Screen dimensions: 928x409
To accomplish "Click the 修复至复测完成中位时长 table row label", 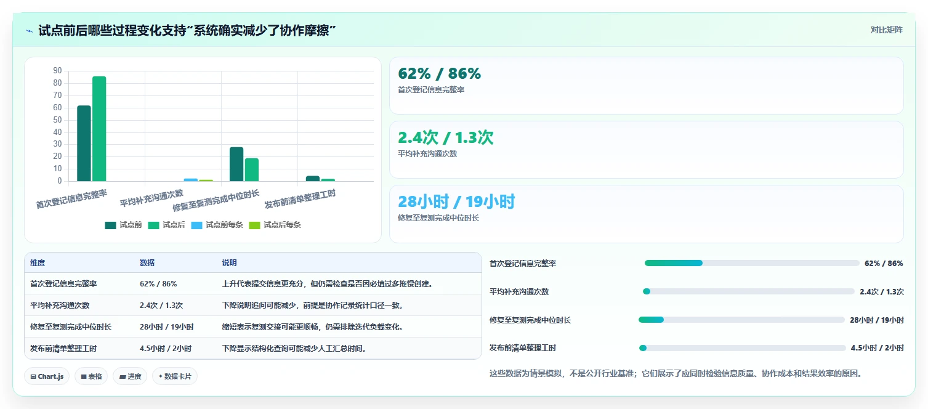I will coord(71,327).
